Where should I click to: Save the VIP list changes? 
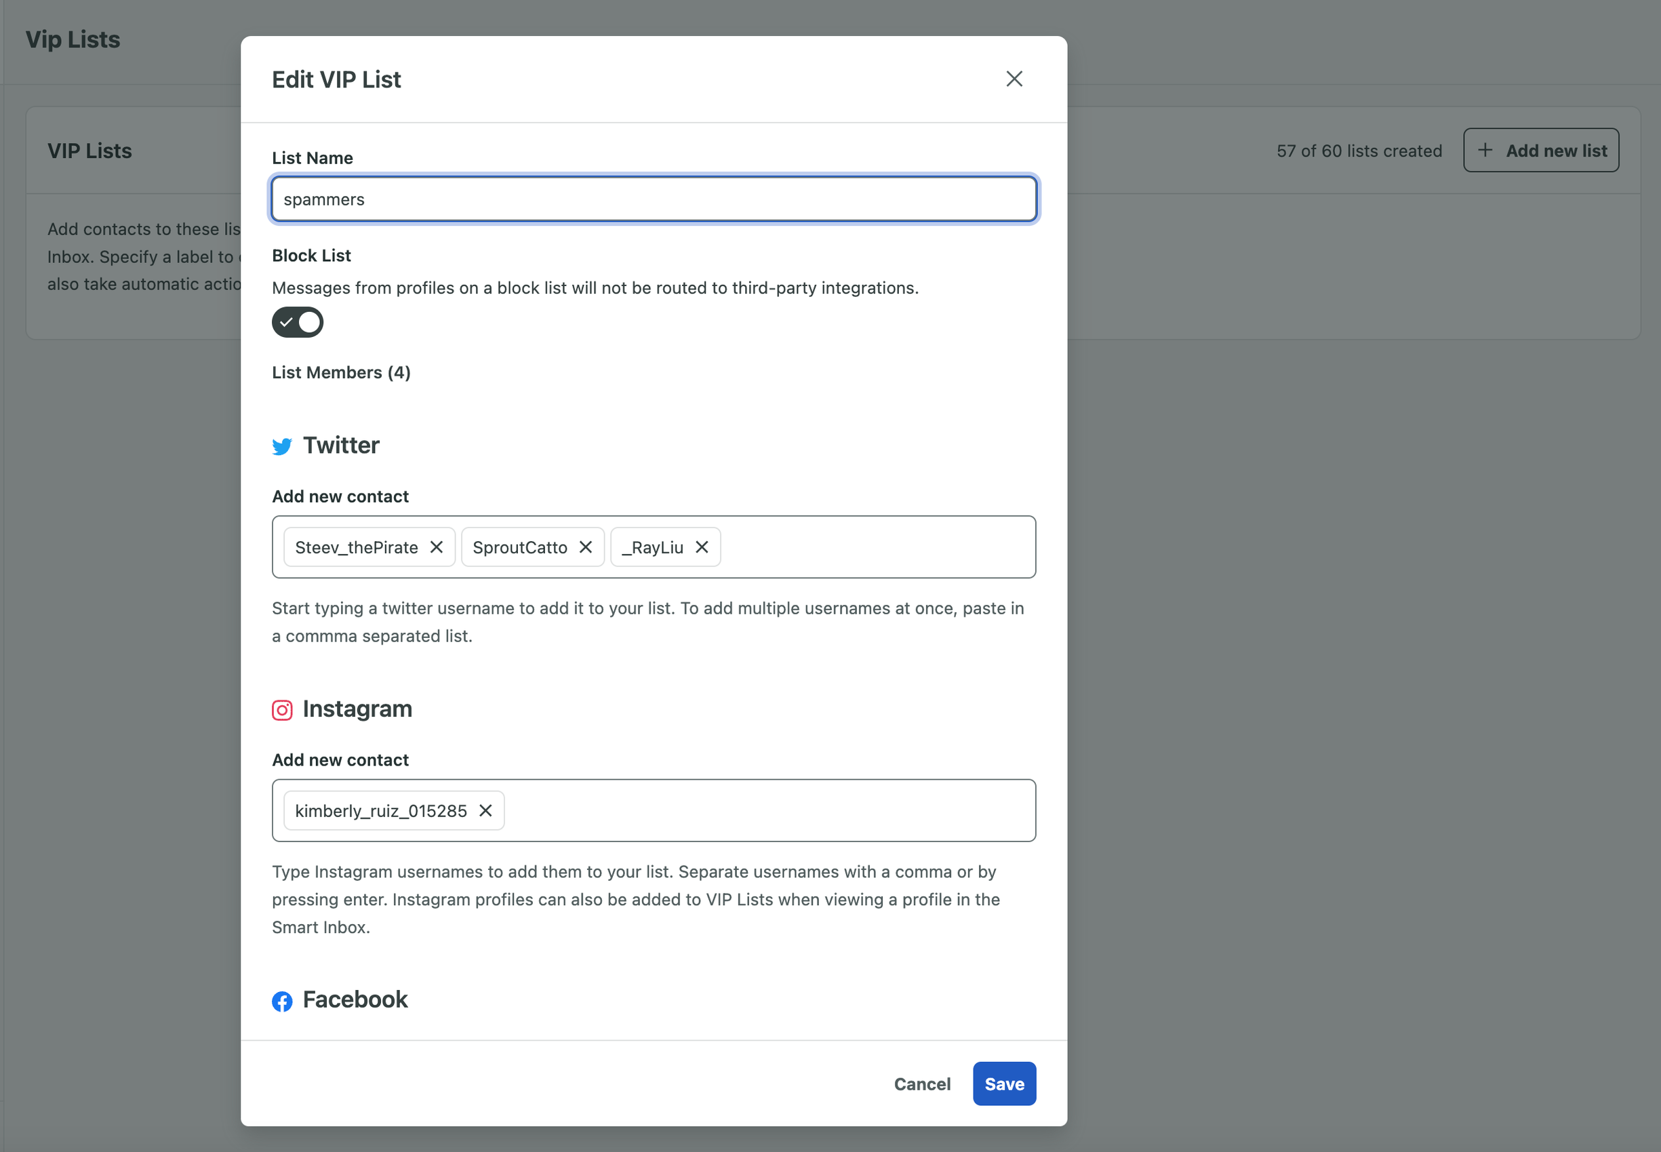(1003, 1084)
